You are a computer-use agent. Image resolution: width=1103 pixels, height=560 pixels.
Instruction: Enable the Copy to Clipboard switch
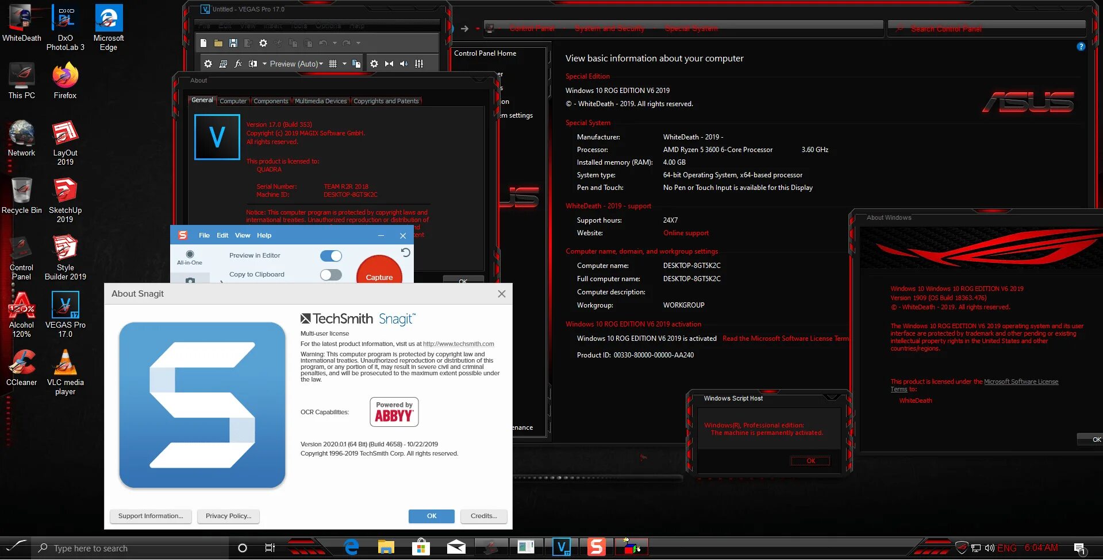coord(331,275)
